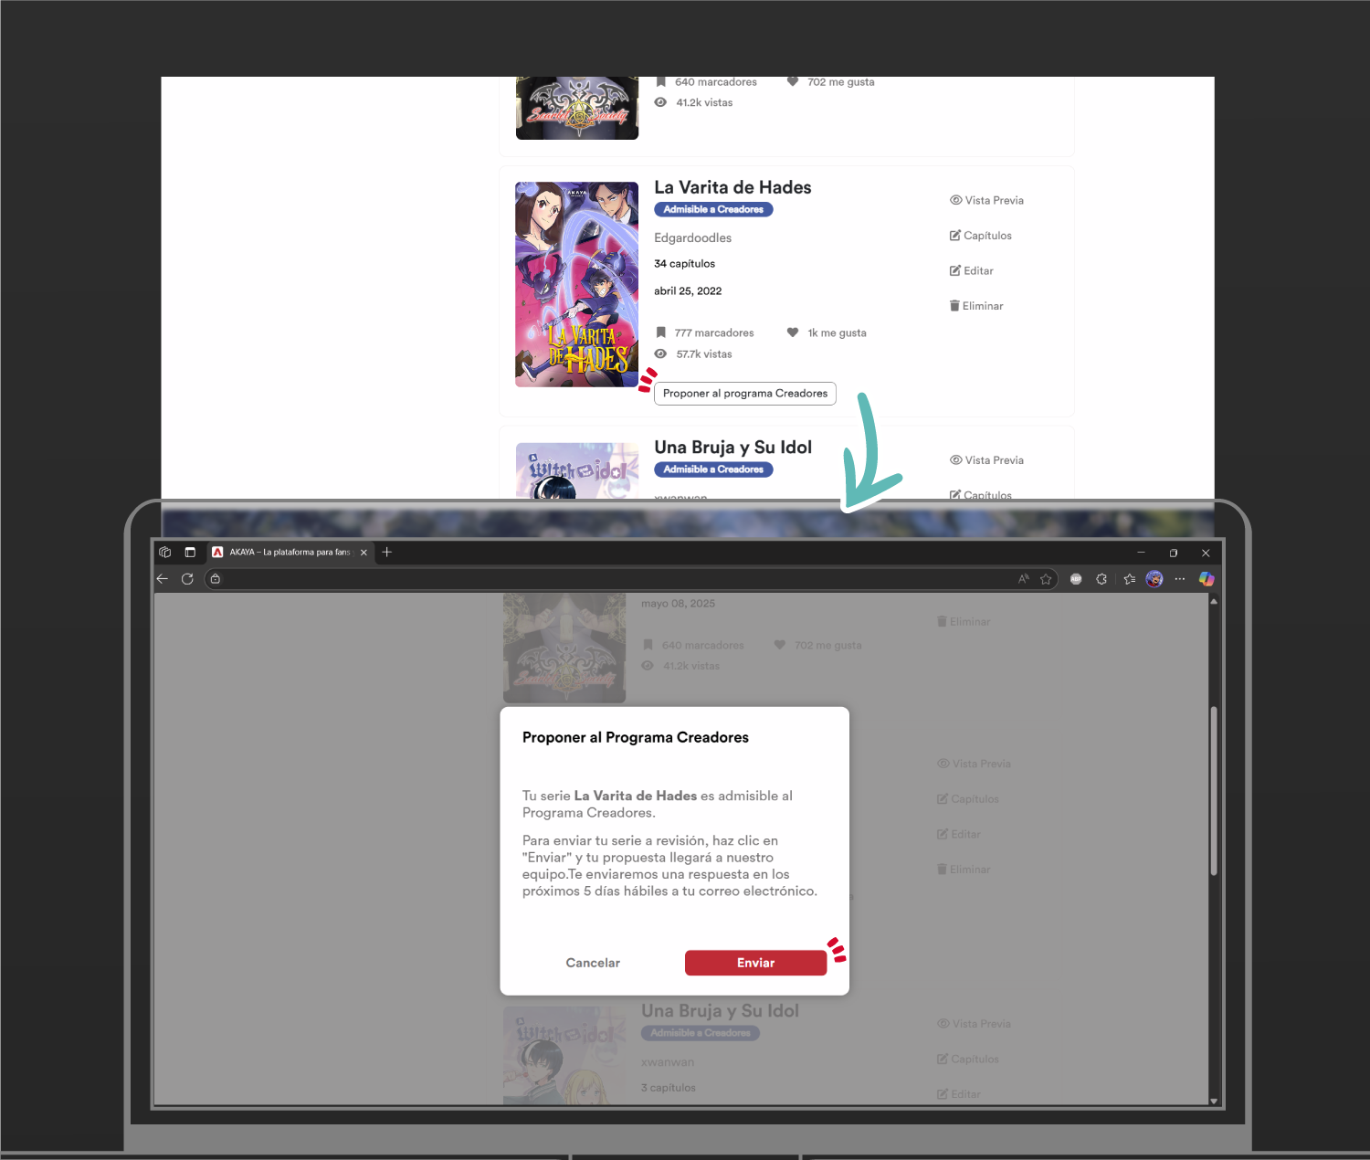Click ABP extension icon

click(1076, 578)
